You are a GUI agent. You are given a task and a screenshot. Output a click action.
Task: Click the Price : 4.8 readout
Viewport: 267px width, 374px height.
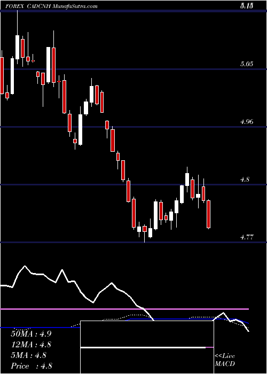pyautogui.click(x=32, y=366)
